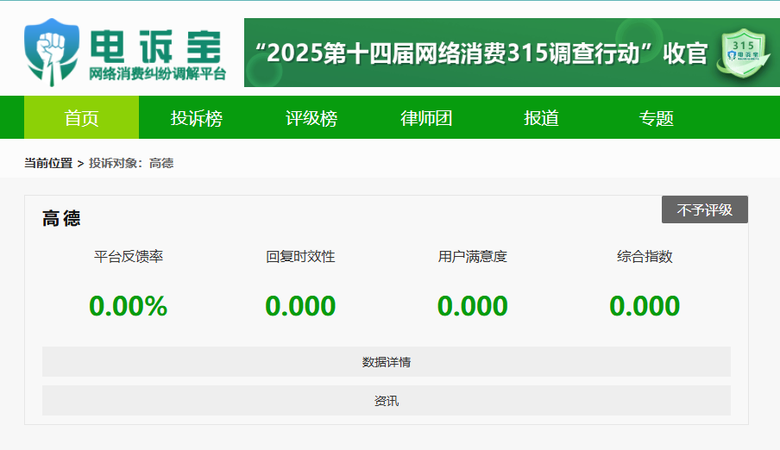Open the 评级榜 menu item
Viewport: 780px width, 450px height.
tap(311, 117)
